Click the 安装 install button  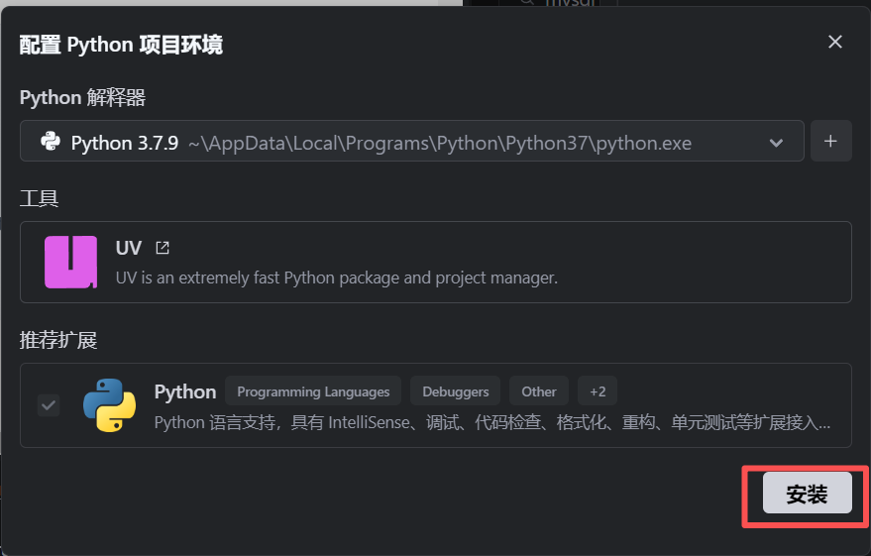pos(807,493)
